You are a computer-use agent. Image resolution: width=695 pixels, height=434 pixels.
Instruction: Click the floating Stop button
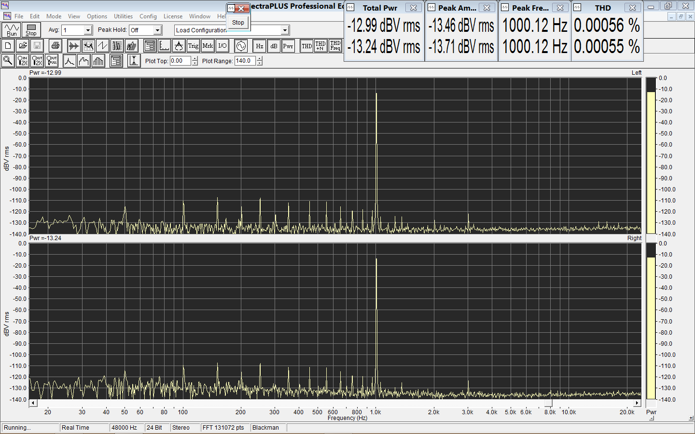point(238,23)
